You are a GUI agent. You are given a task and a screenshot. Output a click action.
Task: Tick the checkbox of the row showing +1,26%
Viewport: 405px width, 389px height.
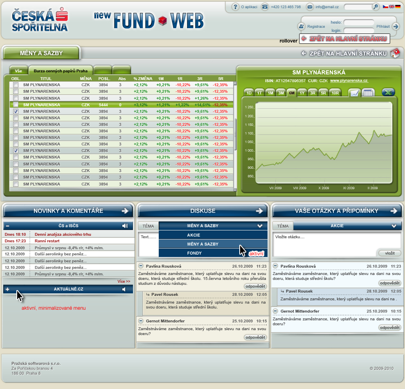(x=16, y=98)
